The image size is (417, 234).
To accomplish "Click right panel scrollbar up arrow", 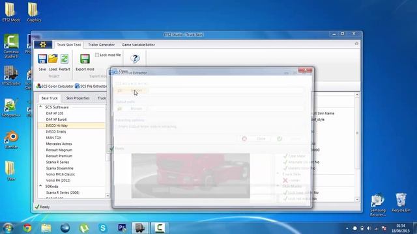I will click(357, 95).
